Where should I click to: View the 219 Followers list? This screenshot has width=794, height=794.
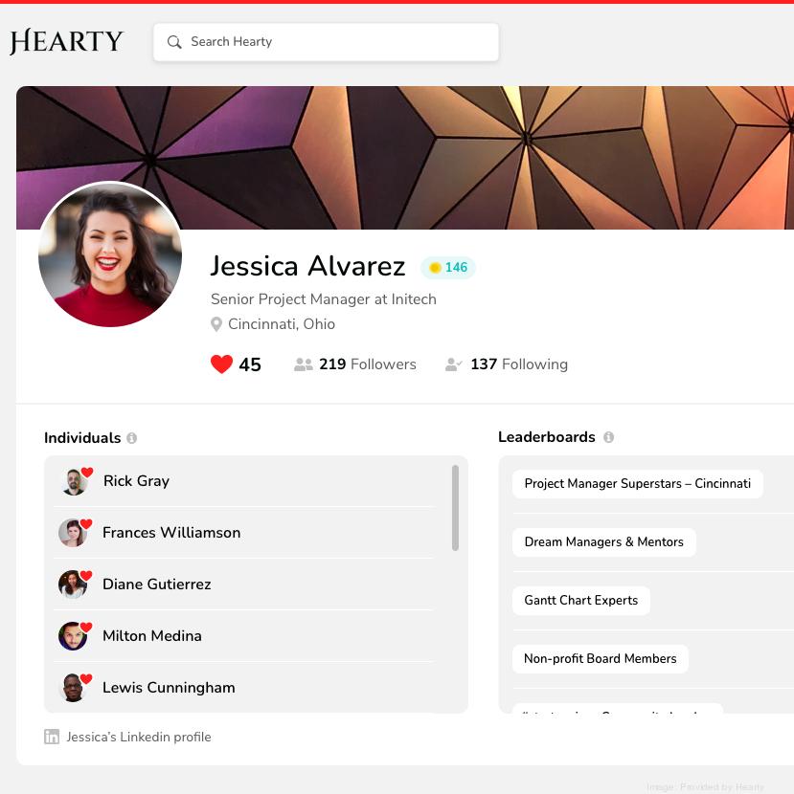[367, 364]
